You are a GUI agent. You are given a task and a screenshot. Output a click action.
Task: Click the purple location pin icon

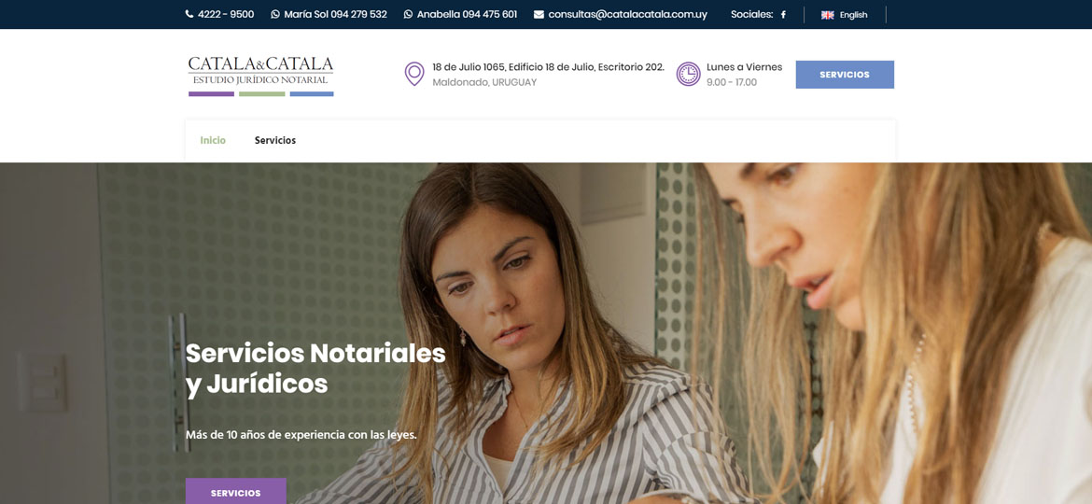click(414, 74)
